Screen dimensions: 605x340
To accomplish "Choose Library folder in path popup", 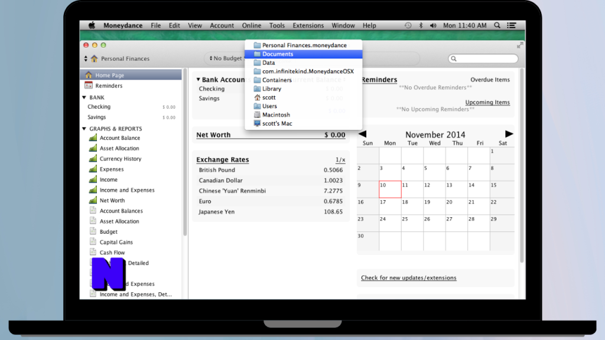I will [304, 89].
